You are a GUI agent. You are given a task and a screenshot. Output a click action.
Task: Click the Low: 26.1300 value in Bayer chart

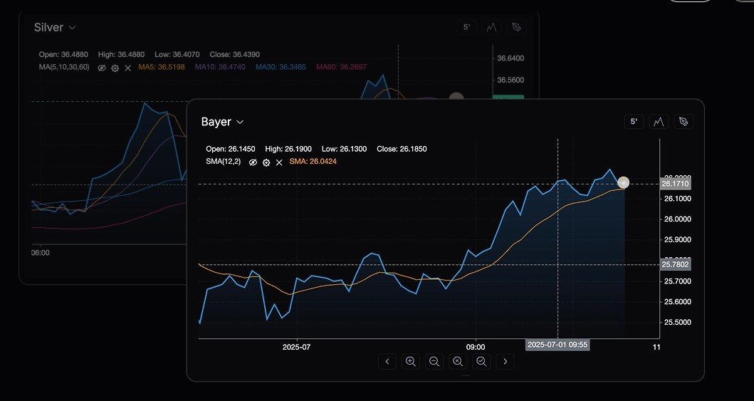click(x=344, y=149)
